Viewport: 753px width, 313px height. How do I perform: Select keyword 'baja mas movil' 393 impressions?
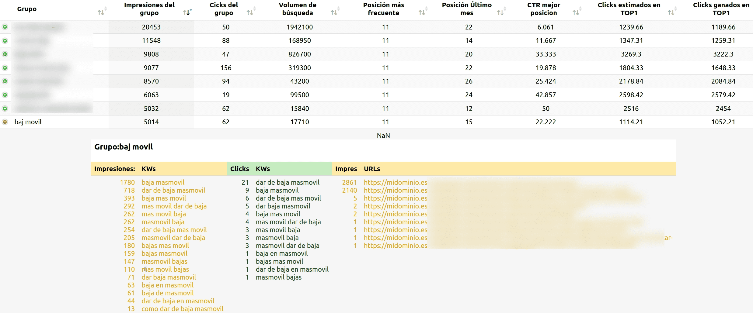tap(164, 198)
